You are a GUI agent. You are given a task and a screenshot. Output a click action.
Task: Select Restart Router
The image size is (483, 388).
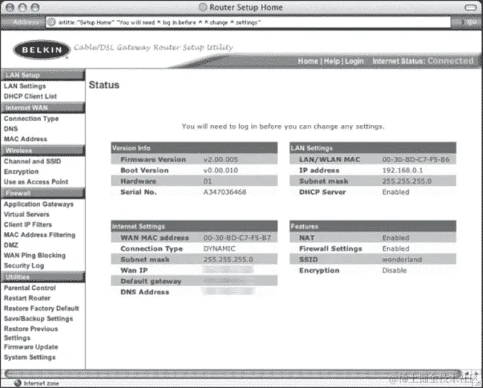coord(27,298)
